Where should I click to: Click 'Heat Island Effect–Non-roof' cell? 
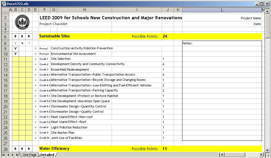pyautogui.click(x=72, y=117)
